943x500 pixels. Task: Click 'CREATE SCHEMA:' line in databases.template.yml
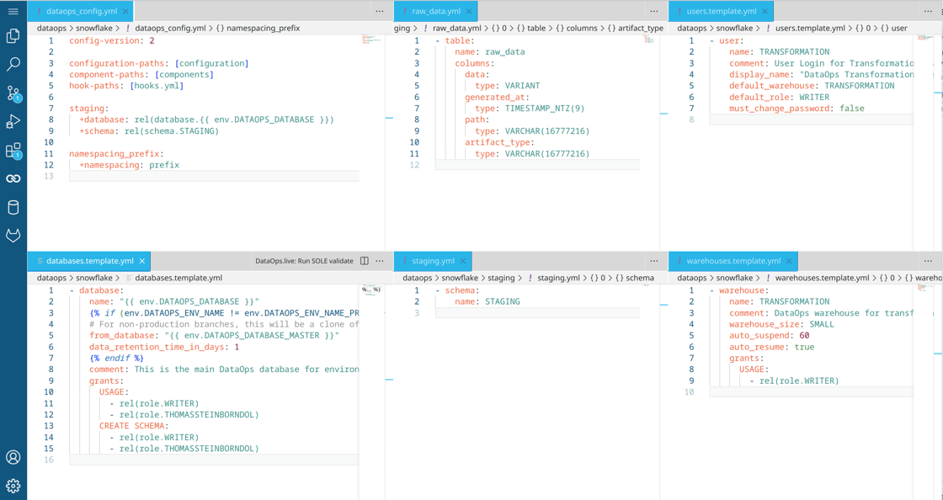click(134, 425)
